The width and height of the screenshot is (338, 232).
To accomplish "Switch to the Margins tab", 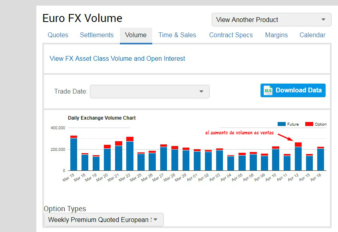I will click(x=276, y=35).
